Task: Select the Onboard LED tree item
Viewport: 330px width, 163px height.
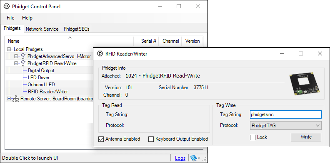Action: point(41,85)
